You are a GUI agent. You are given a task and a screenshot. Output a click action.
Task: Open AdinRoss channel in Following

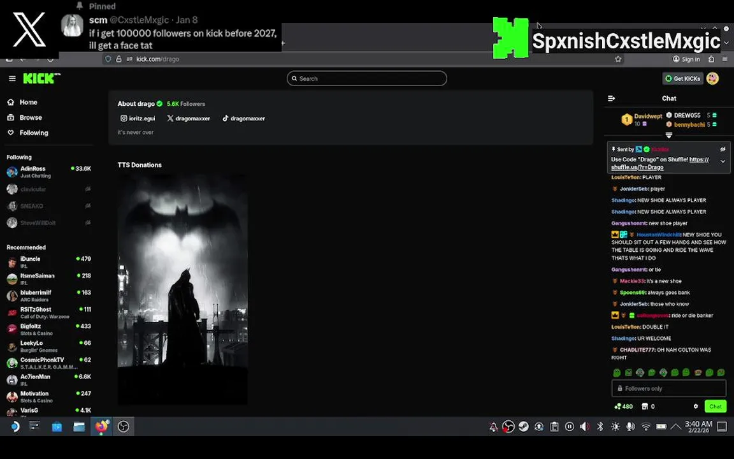48,172
